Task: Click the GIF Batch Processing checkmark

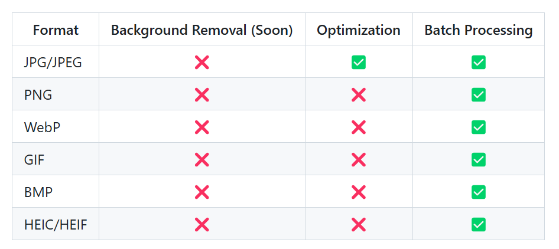Action: point(478,159)
